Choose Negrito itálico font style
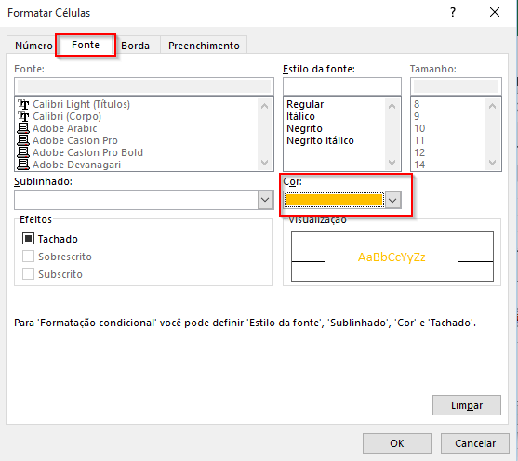518x461 pixels. tap(320, 140)
